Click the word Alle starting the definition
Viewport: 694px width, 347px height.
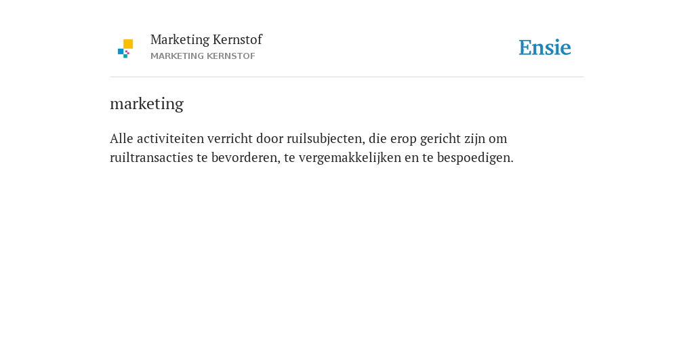pyautogui.click(x=121, y=139)
